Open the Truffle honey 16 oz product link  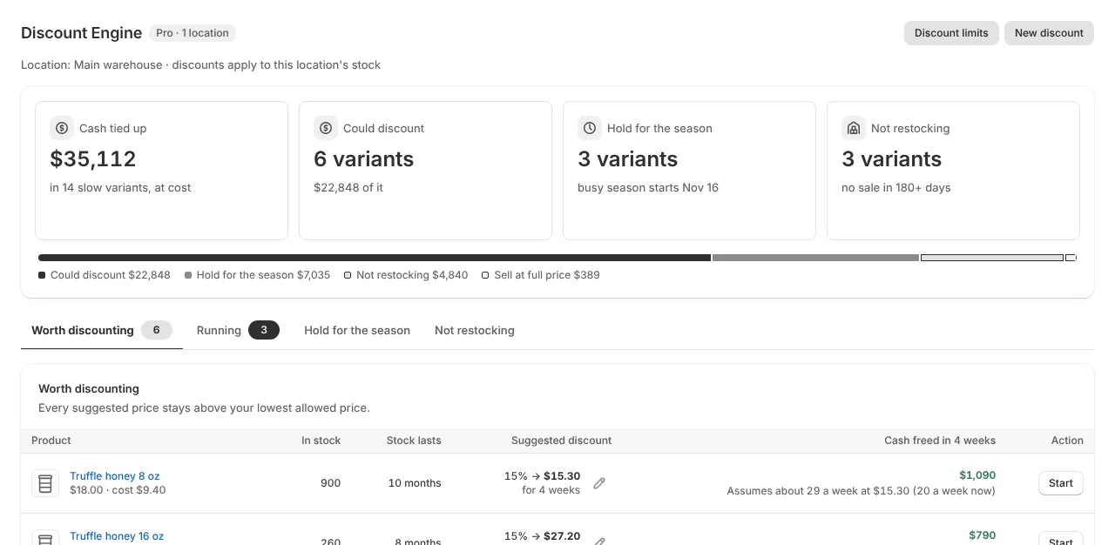(x=117, y=536)
